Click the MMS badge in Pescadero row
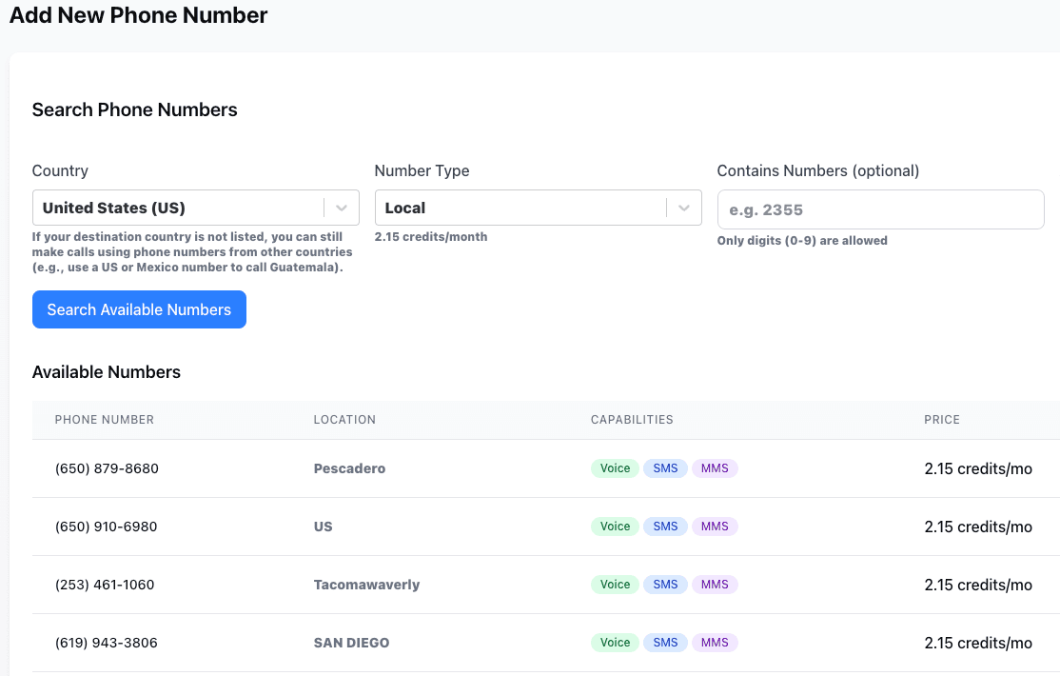This screenshot has width=1060, height=676. pos(715,468)
